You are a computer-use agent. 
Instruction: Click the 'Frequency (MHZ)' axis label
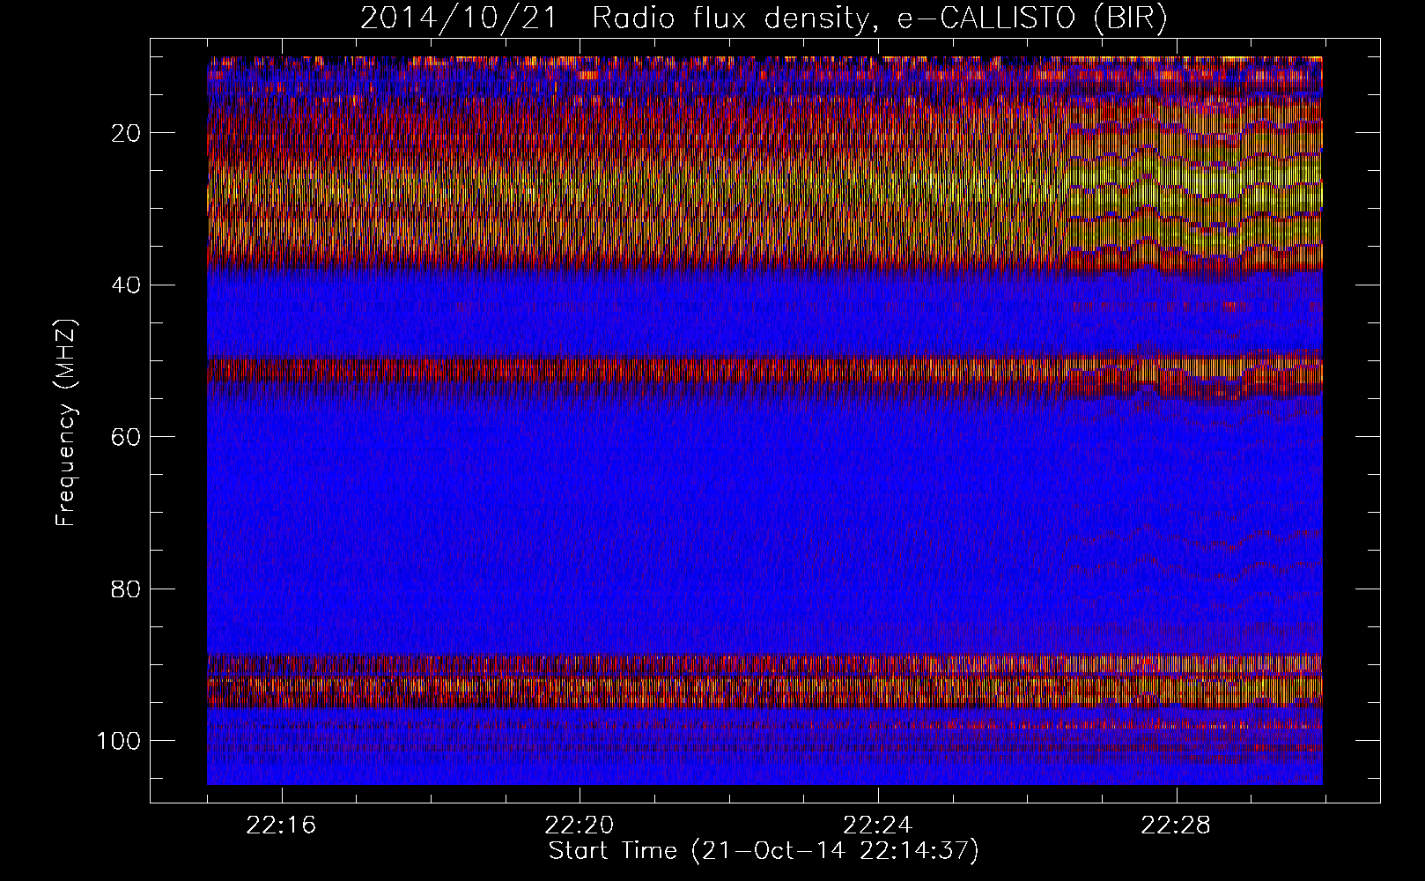tap(66, 423)
